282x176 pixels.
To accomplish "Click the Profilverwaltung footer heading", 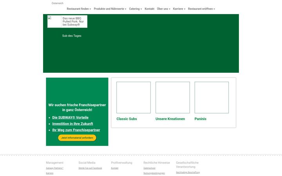I will [x=121, y=163].
